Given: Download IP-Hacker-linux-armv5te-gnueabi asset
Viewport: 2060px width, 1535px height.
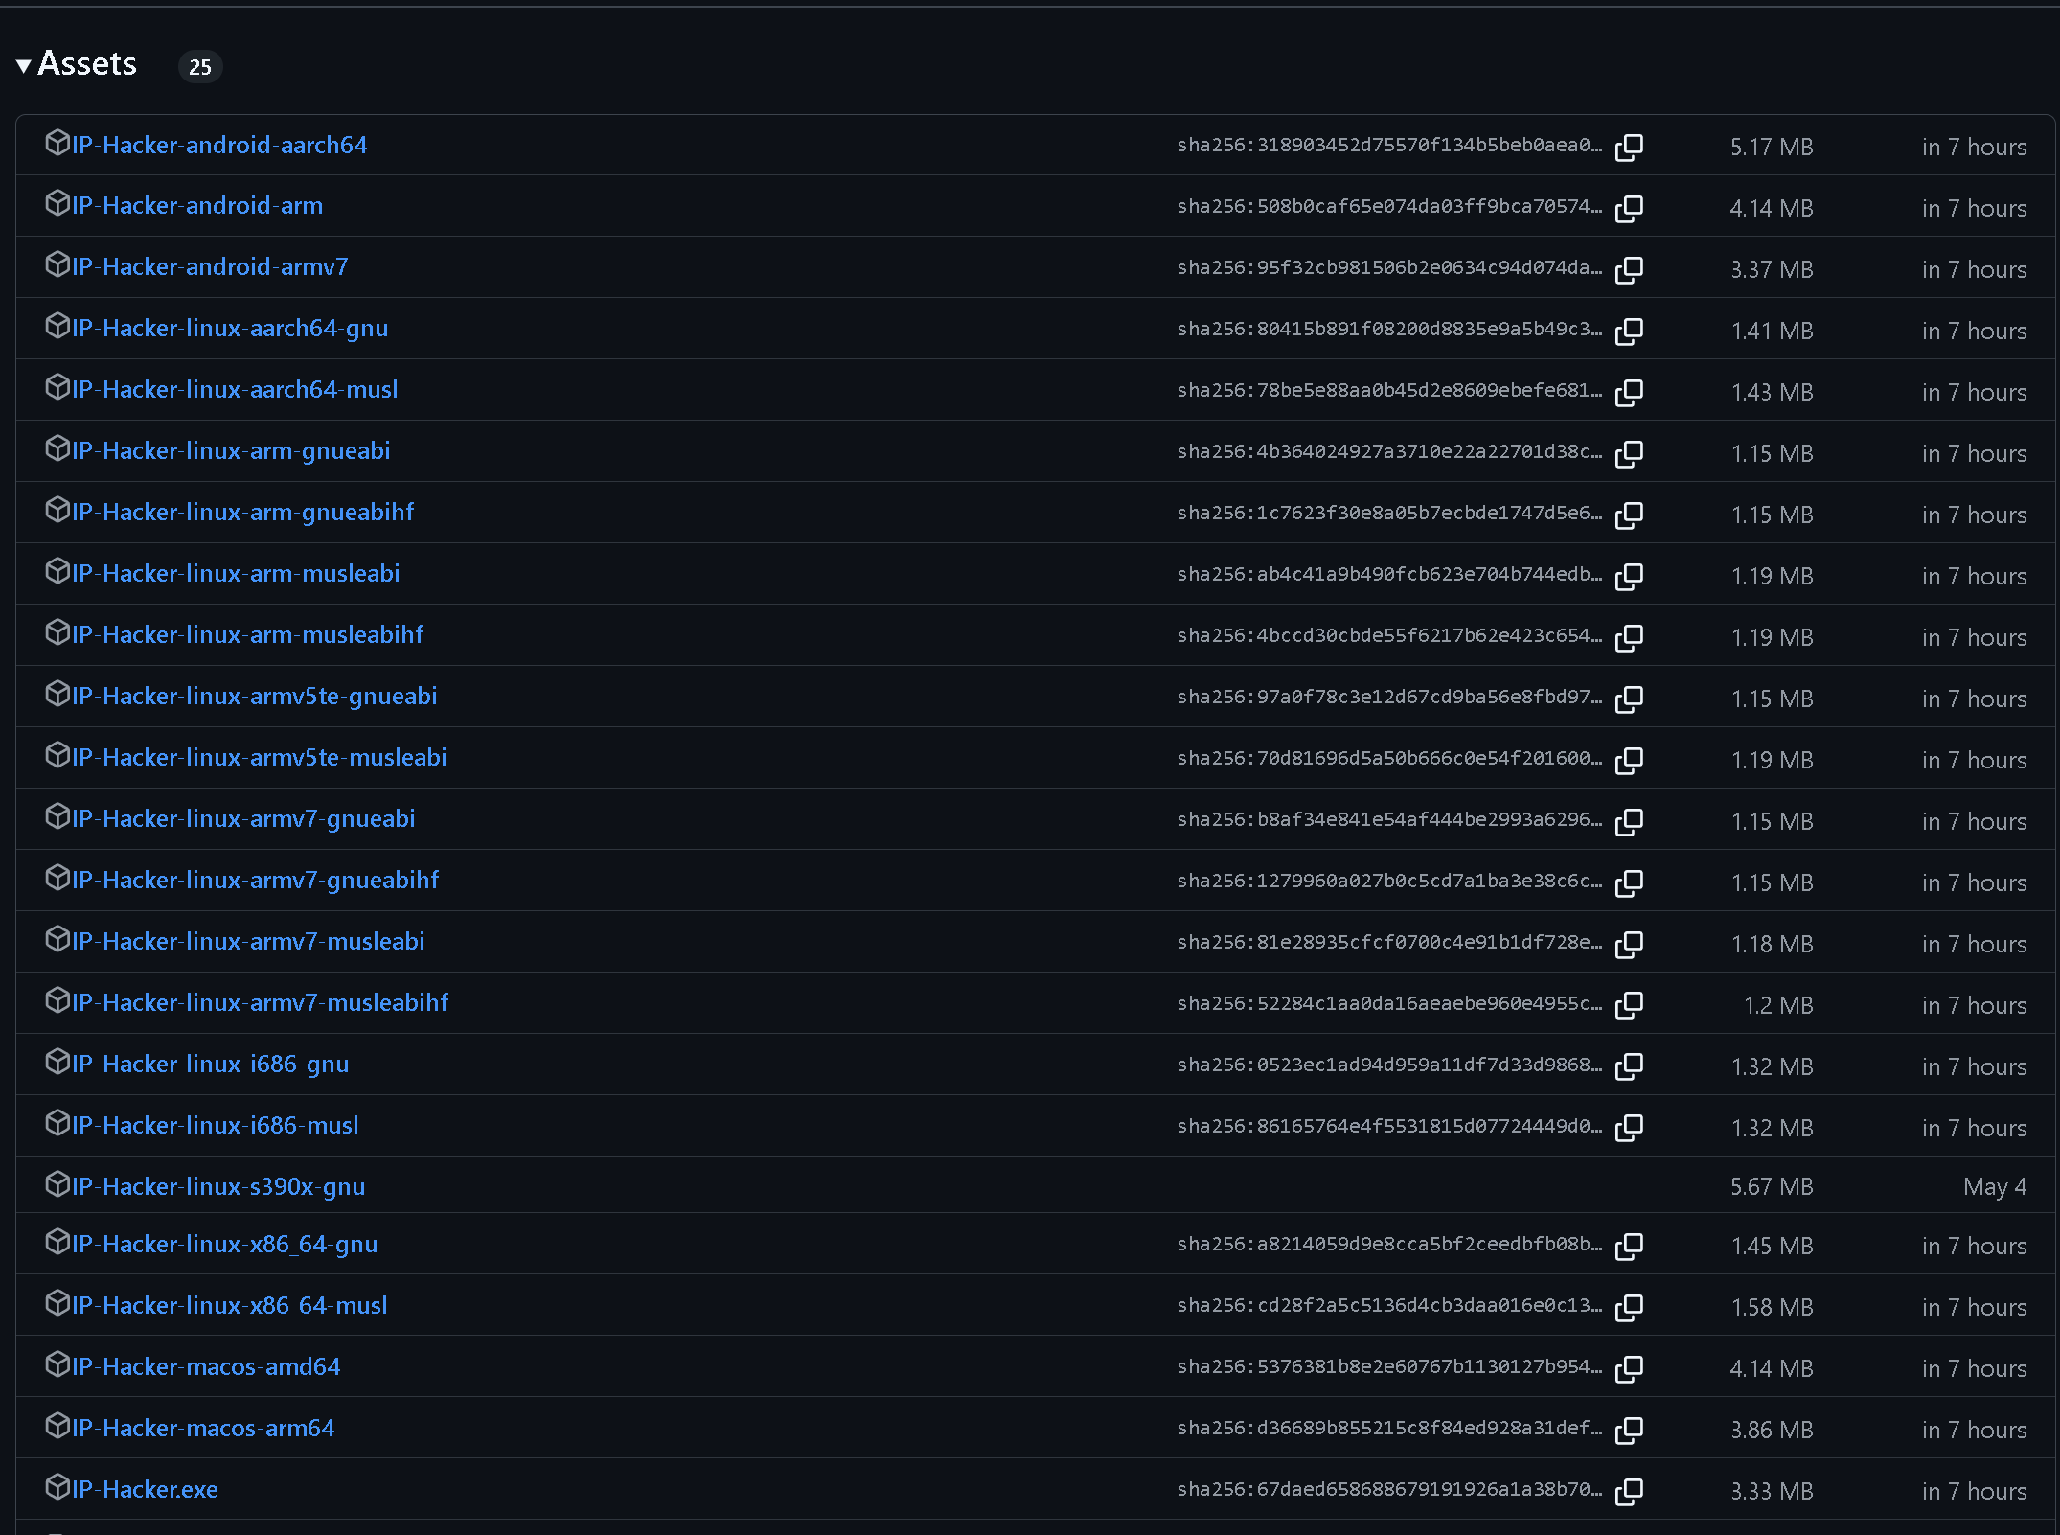Looking at the screenshot, I should pyautogui.click(x=255, y=697).
